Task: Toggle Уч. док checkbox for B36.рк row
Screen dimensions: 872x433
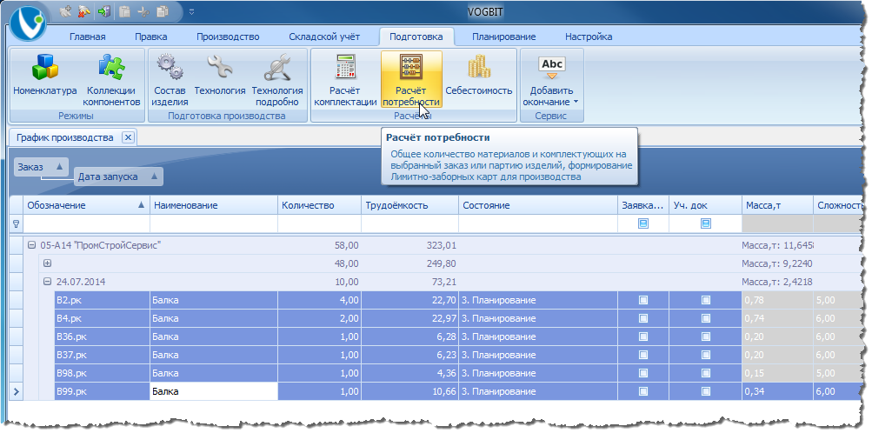Action: click(x=705, y=336)
